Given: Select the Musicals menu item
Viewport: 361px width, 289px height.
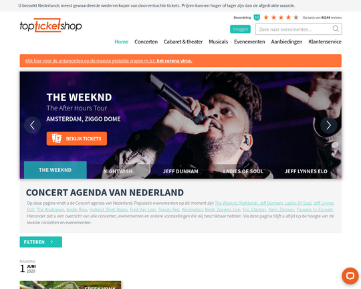Looking at the screenshot, I should (x=218, y=41).
